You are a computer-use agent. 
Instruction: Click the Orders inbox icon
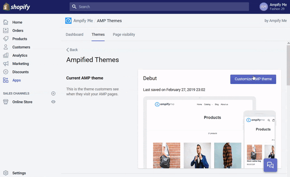point(6,30)
